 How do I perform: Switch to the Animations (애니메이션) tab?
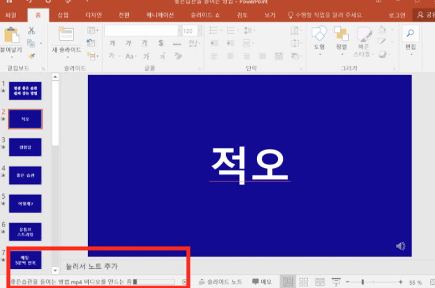tap(160, 15)
